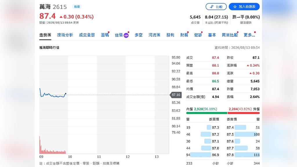Open the 多空 tab

click(138, 35)
